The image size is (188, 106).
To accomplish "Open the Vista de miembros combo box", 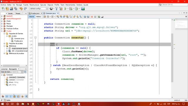I will pyautogui.click(x=8, y=72).
